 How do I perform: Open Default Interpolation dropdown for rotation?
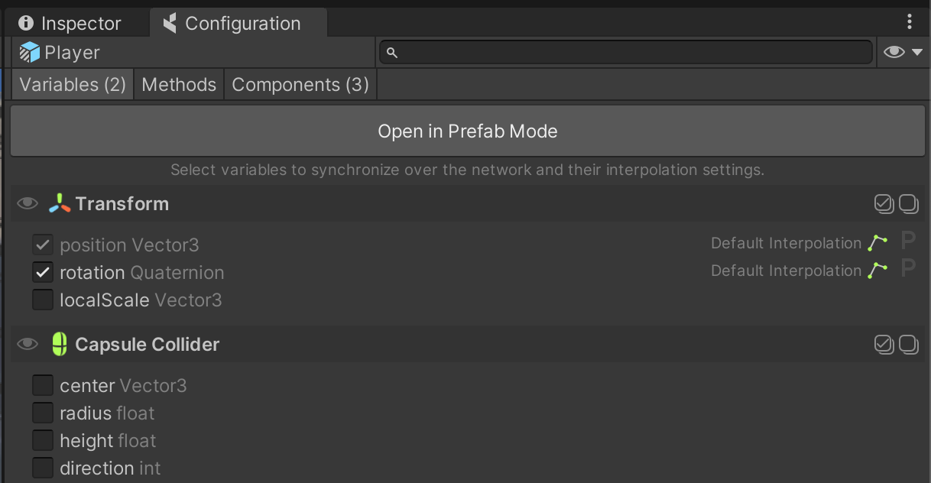(x=786, y=271)
